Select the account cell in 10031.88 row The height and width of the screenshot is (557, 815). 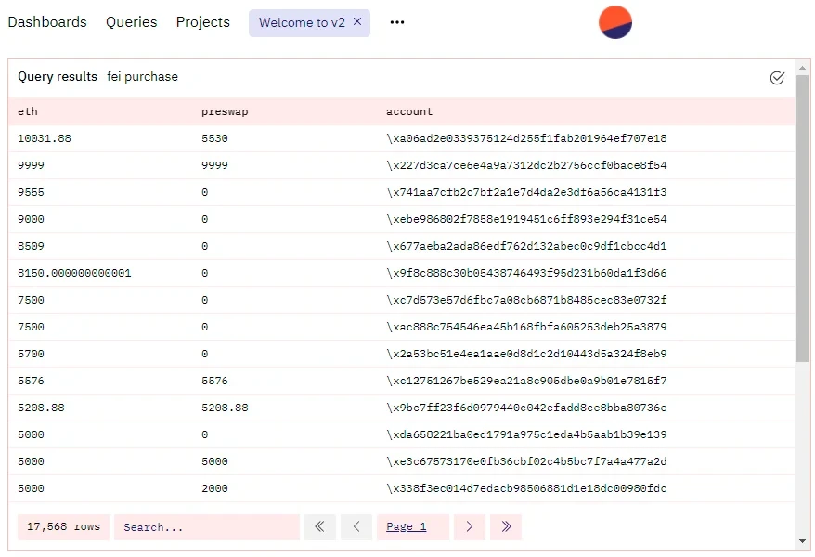526,138
